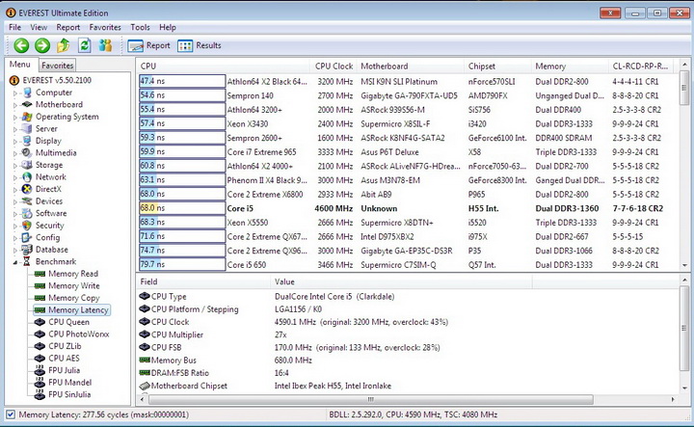Show benchmark Results from the toolbar
The height and width of the screenshot is (427, 694).
click(x=200, y=45)
